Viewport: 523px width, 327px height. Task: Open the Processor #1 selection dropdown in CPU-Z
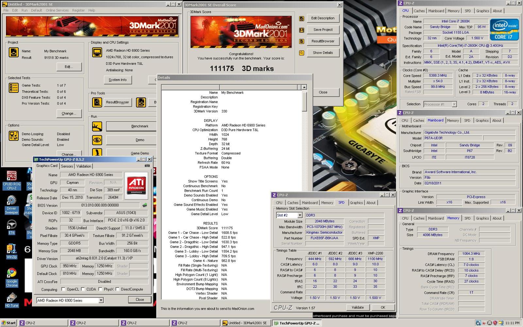point(454,104)
